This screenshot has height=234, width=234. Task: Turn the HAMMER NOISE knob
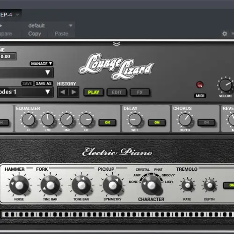tap(19, 185)
